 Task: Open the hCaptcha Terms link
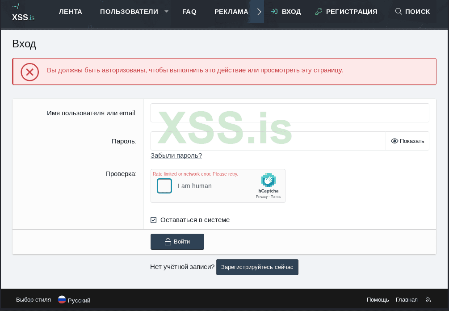(276, 197)
